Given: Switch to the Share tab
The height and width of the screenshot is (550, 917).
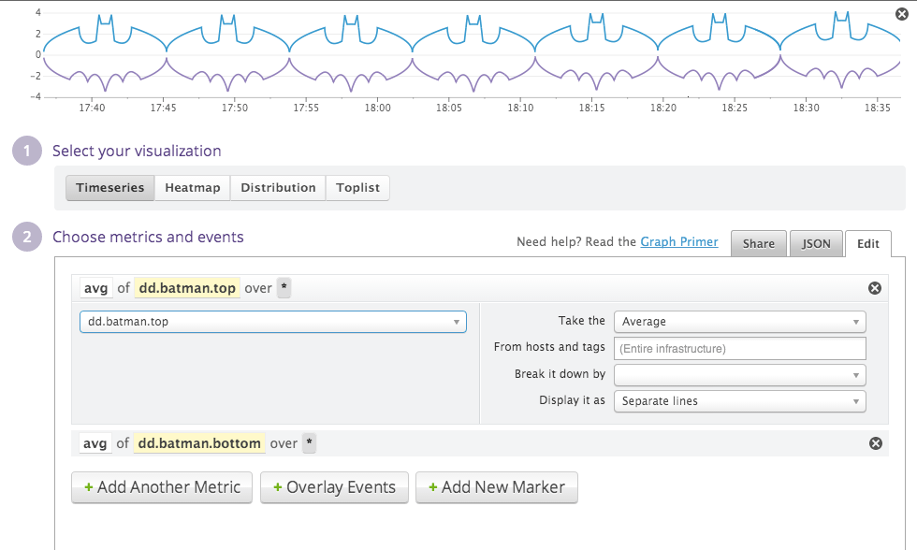Looking at the screenshot, I should point(758,243).
